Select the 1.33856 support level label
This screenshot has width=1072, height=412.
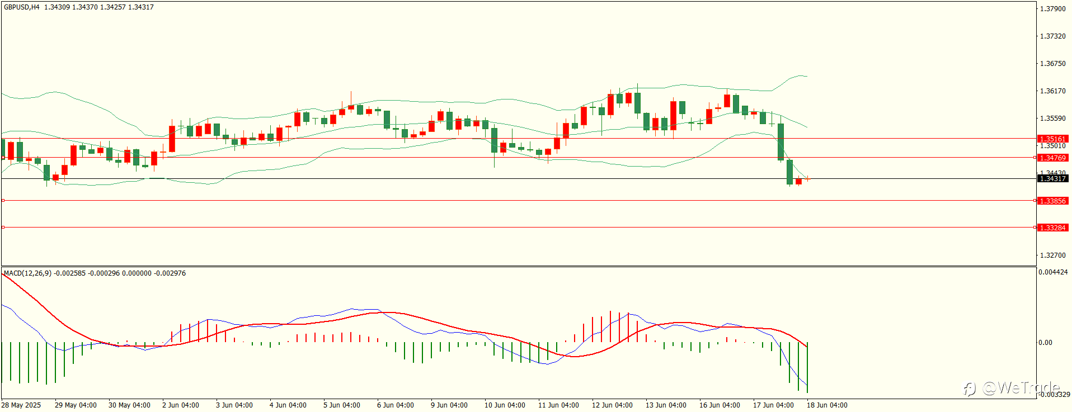(x=1052, y=201)
